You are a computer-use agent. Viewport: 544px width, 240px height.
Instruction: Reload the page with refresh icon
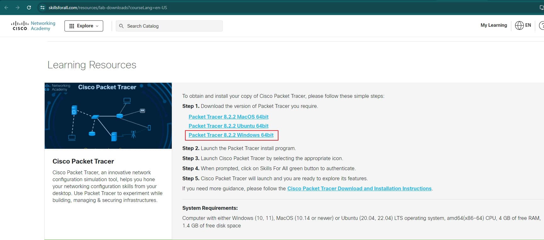[29, 8]
